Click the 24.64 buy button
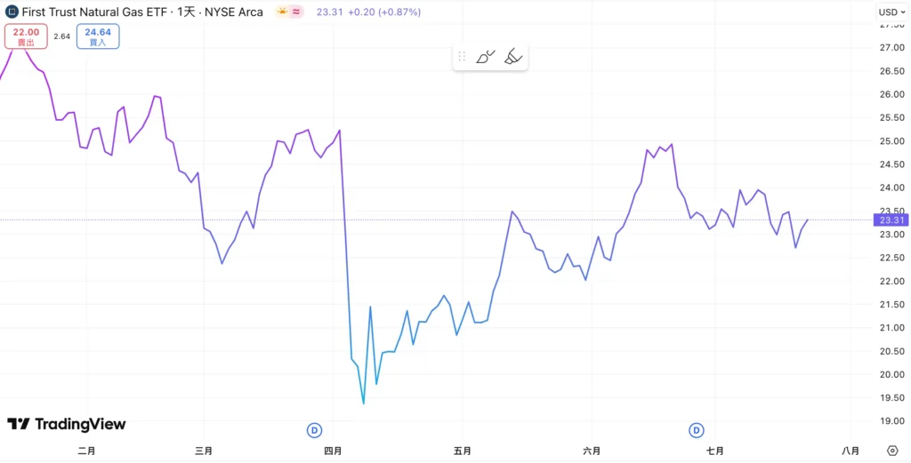The image size is (911, 463). tap(98, 36)
